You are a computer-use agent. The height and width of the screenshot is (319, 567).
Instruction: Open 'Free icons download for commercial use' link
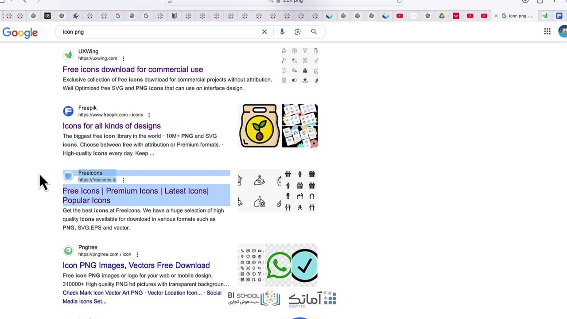point(132,70)
